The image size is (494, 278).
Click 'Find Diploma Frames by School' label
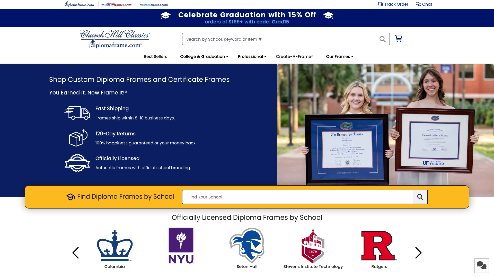126,197
